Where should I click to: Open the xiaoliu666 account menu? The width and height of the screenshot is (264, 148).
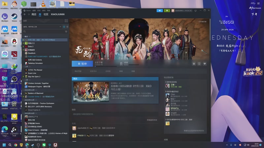tap(182, 11)
